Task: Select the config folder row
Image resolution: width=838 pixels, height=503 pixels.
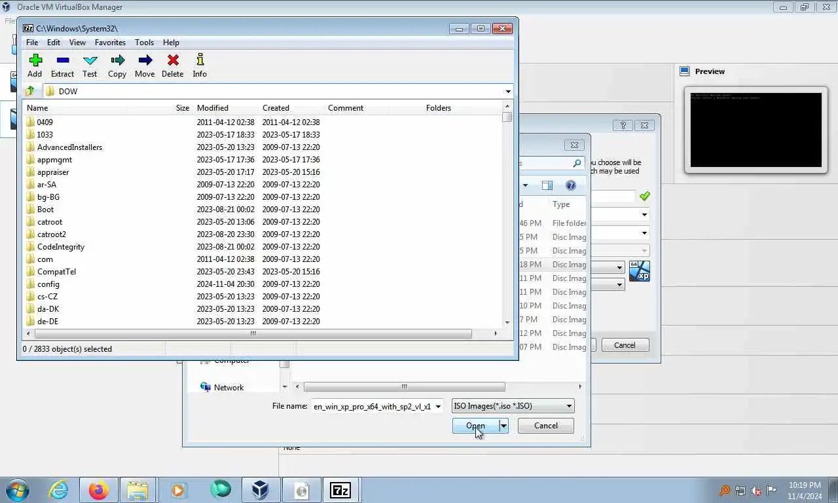Action: click(x=262, y=284)
